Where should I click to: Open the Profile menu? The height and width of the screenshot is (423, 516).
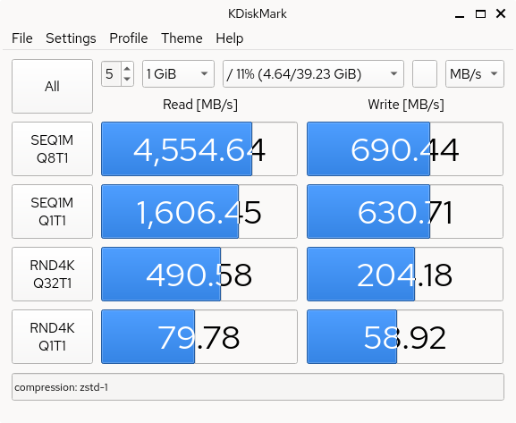(129, 38)
